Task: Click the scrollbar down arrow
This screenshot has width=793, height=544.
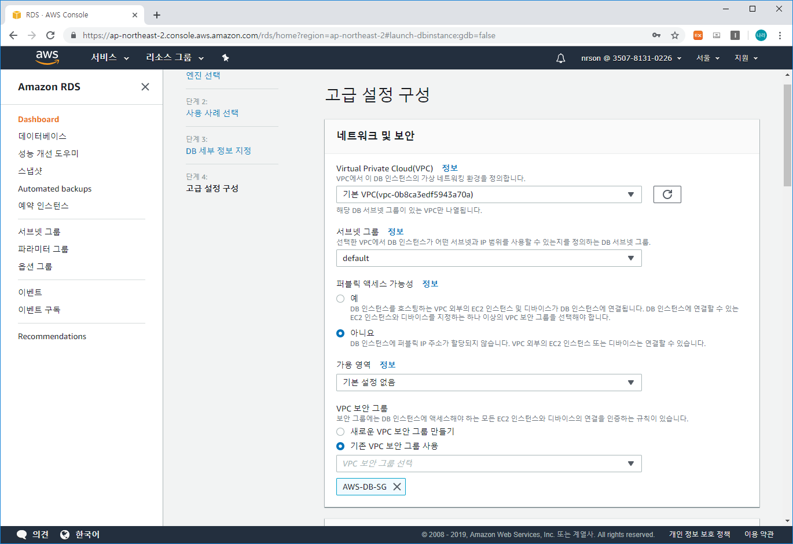Action: (787, 521)
